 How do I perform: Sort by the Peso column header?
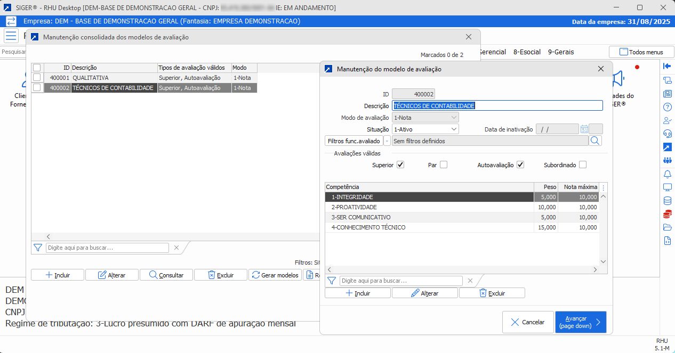(546, 187)
